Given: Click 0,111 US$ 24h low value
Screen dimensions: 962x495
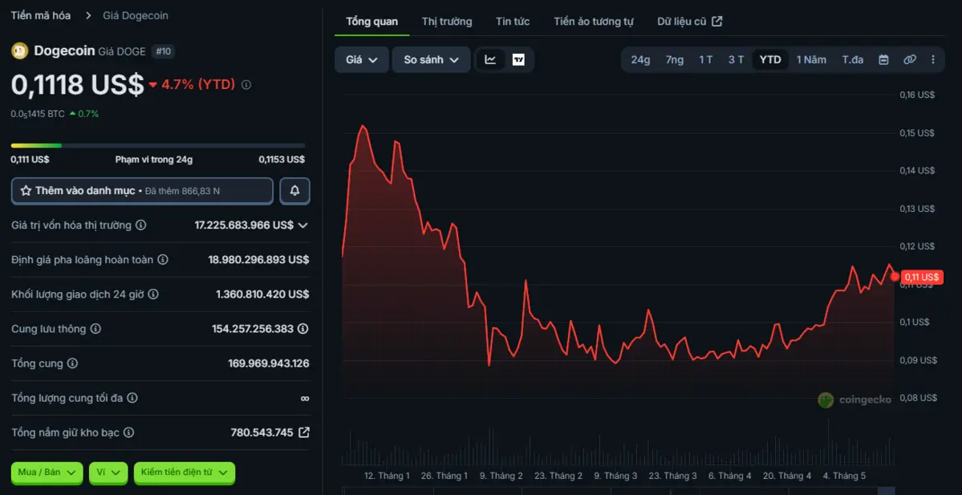Looking at the screenshot, I should pyautogui.click(x=30, y=160).
